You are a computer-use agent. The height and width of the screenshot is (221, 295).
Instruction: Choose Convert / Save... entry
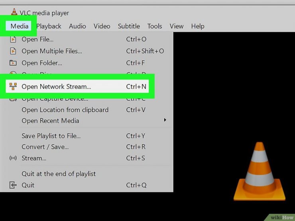click(87, 147)
